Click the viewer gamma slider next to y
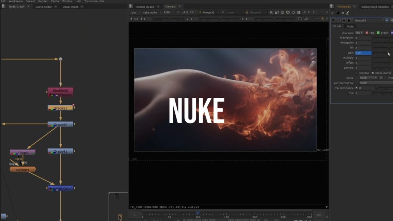 [220, 19]
